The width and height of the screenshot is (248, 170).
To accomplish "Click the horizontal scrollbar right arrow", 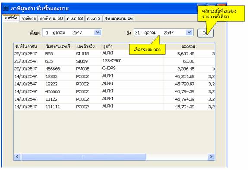I will pyautogui.click(x=211, y=157).
